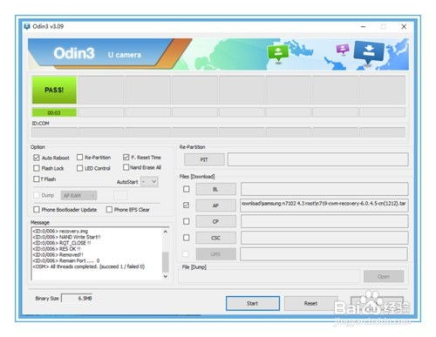Click the AP file path field

click(324, 206)
